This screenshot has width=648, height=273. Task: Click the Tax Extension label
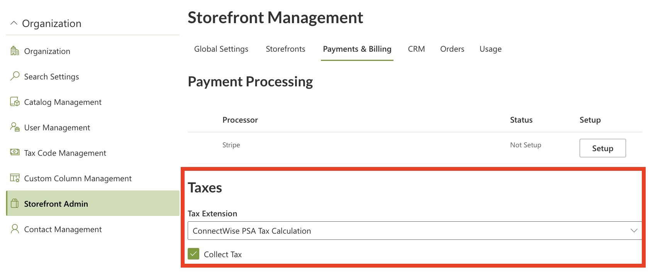pos(212,214)
